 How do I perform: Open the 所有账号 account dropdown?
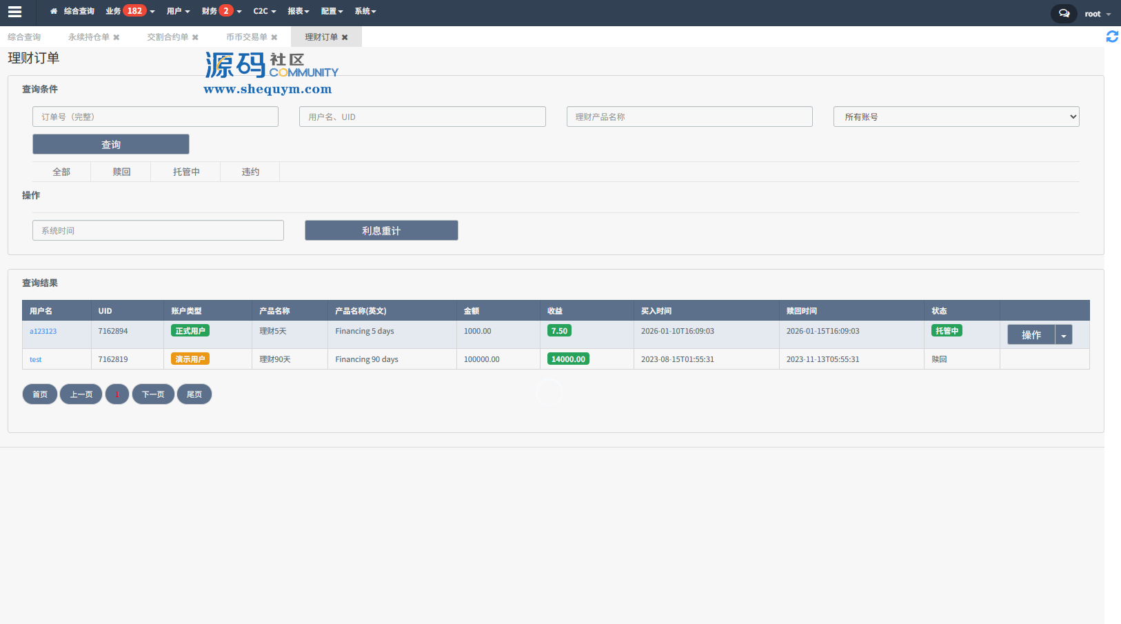(956, 117)
